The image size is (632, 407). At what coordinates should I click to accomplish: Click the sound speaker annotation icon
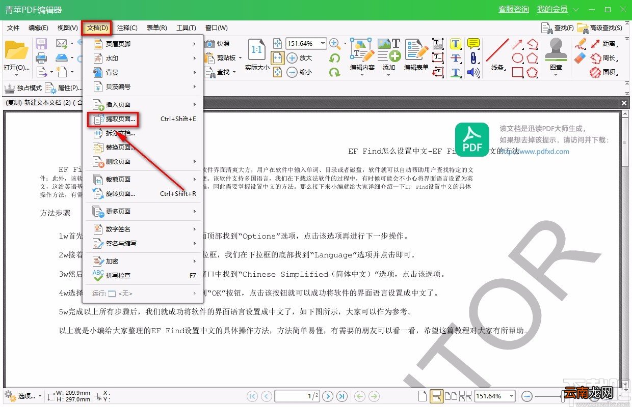tap(473, 72)
